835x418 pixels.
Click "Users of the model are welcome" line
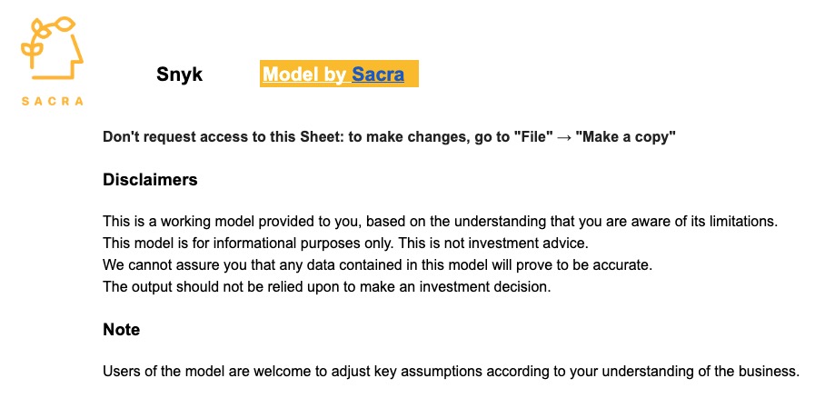click(x=451, y=371)
